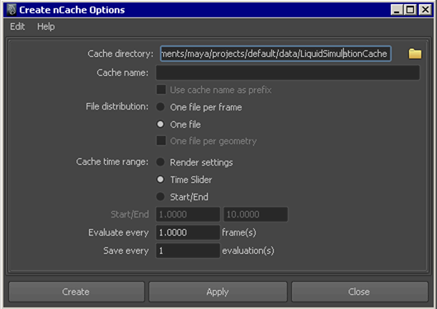
Task: Click the Create button
Action: point(77,292)
